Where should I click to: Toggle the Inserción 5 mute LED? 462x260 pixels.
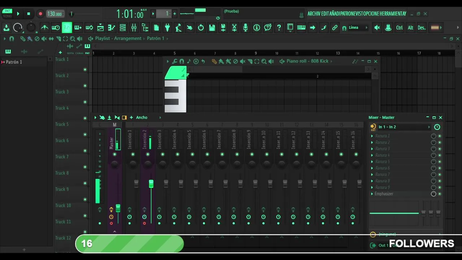pos(192,155)
